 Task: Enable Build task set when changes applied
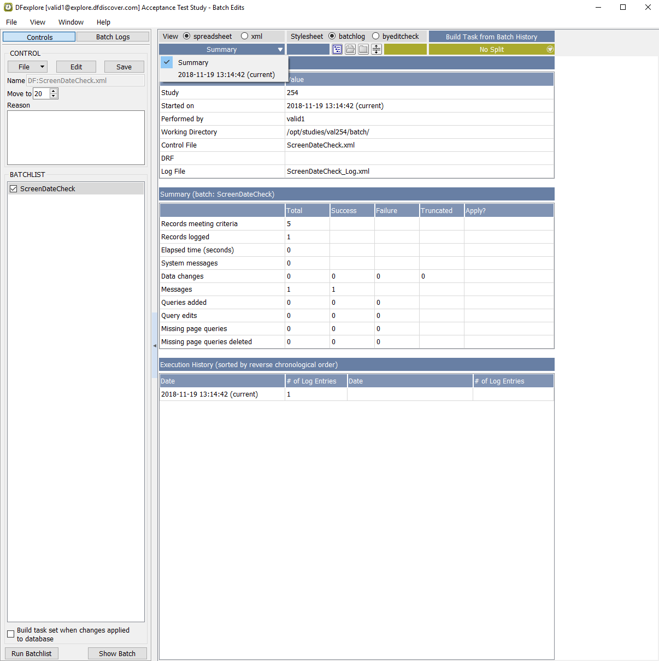click(x=11, y=634)
